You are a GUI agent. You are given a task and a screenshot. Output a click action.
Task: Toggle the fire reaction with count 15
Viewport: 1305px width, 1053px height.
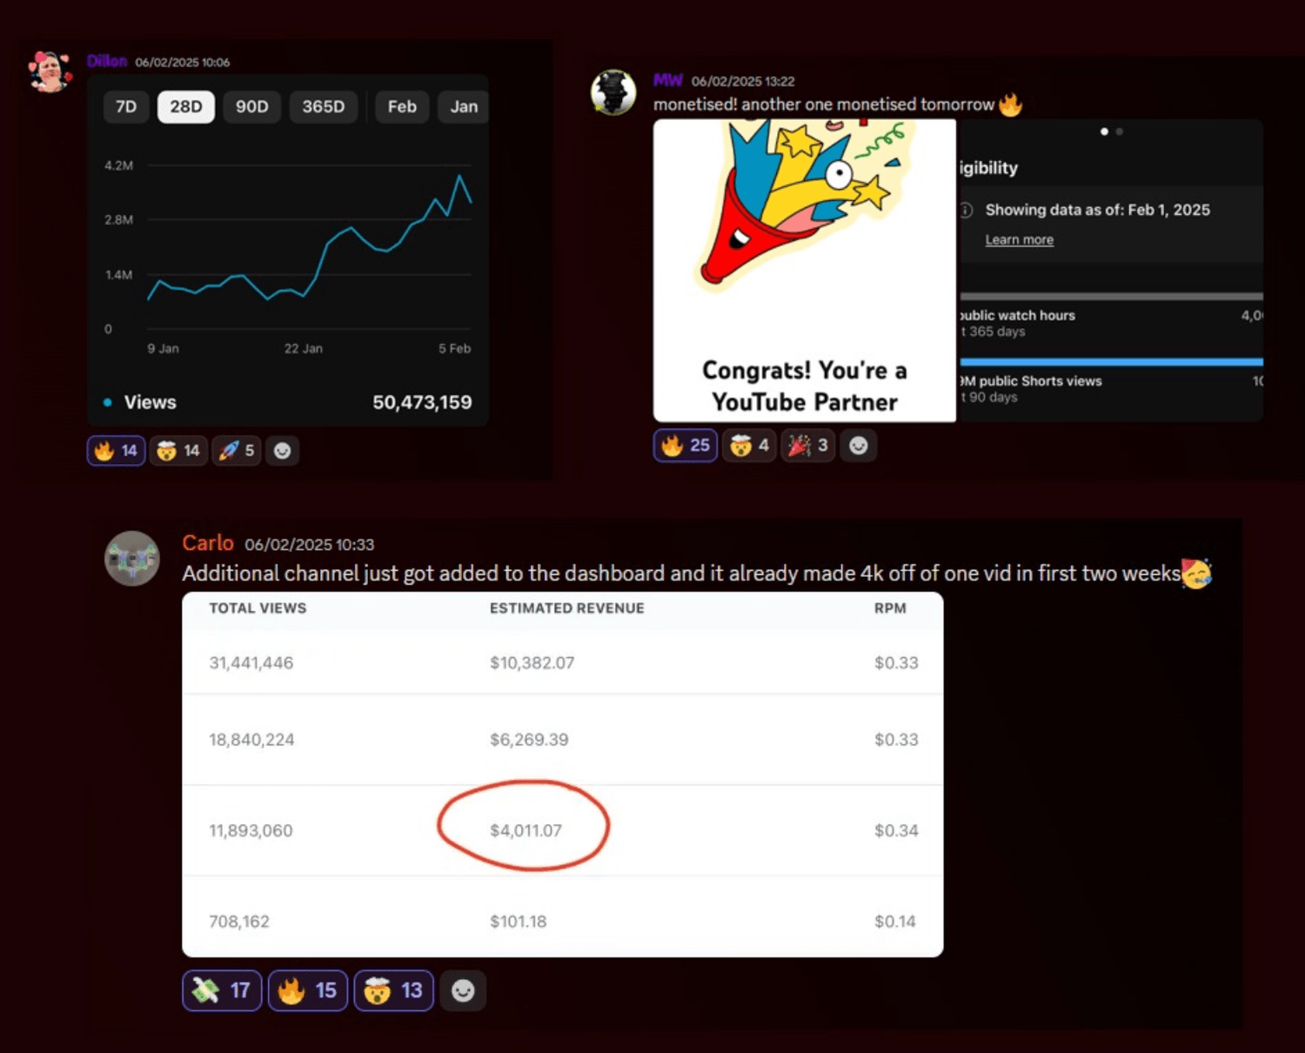(x=308, y=990)
